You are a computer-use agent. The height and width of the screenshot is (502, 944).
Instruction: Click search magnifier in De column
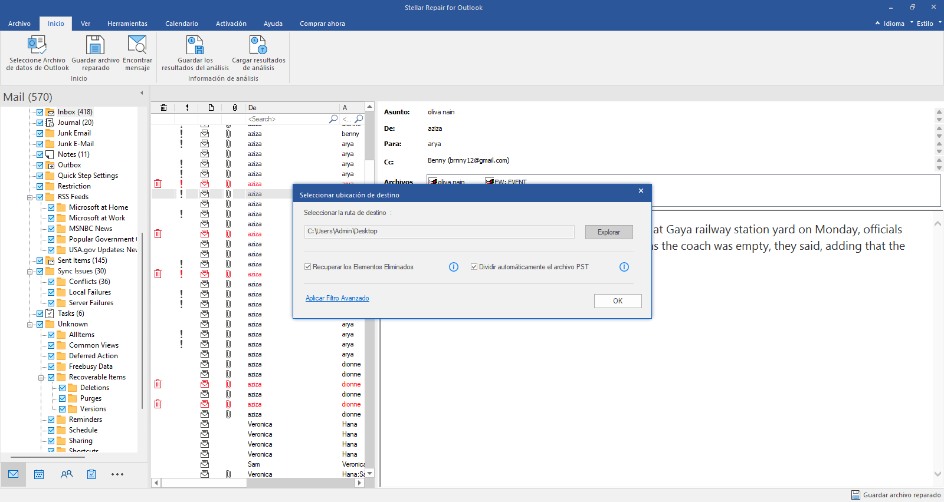[x=333, y=119]
